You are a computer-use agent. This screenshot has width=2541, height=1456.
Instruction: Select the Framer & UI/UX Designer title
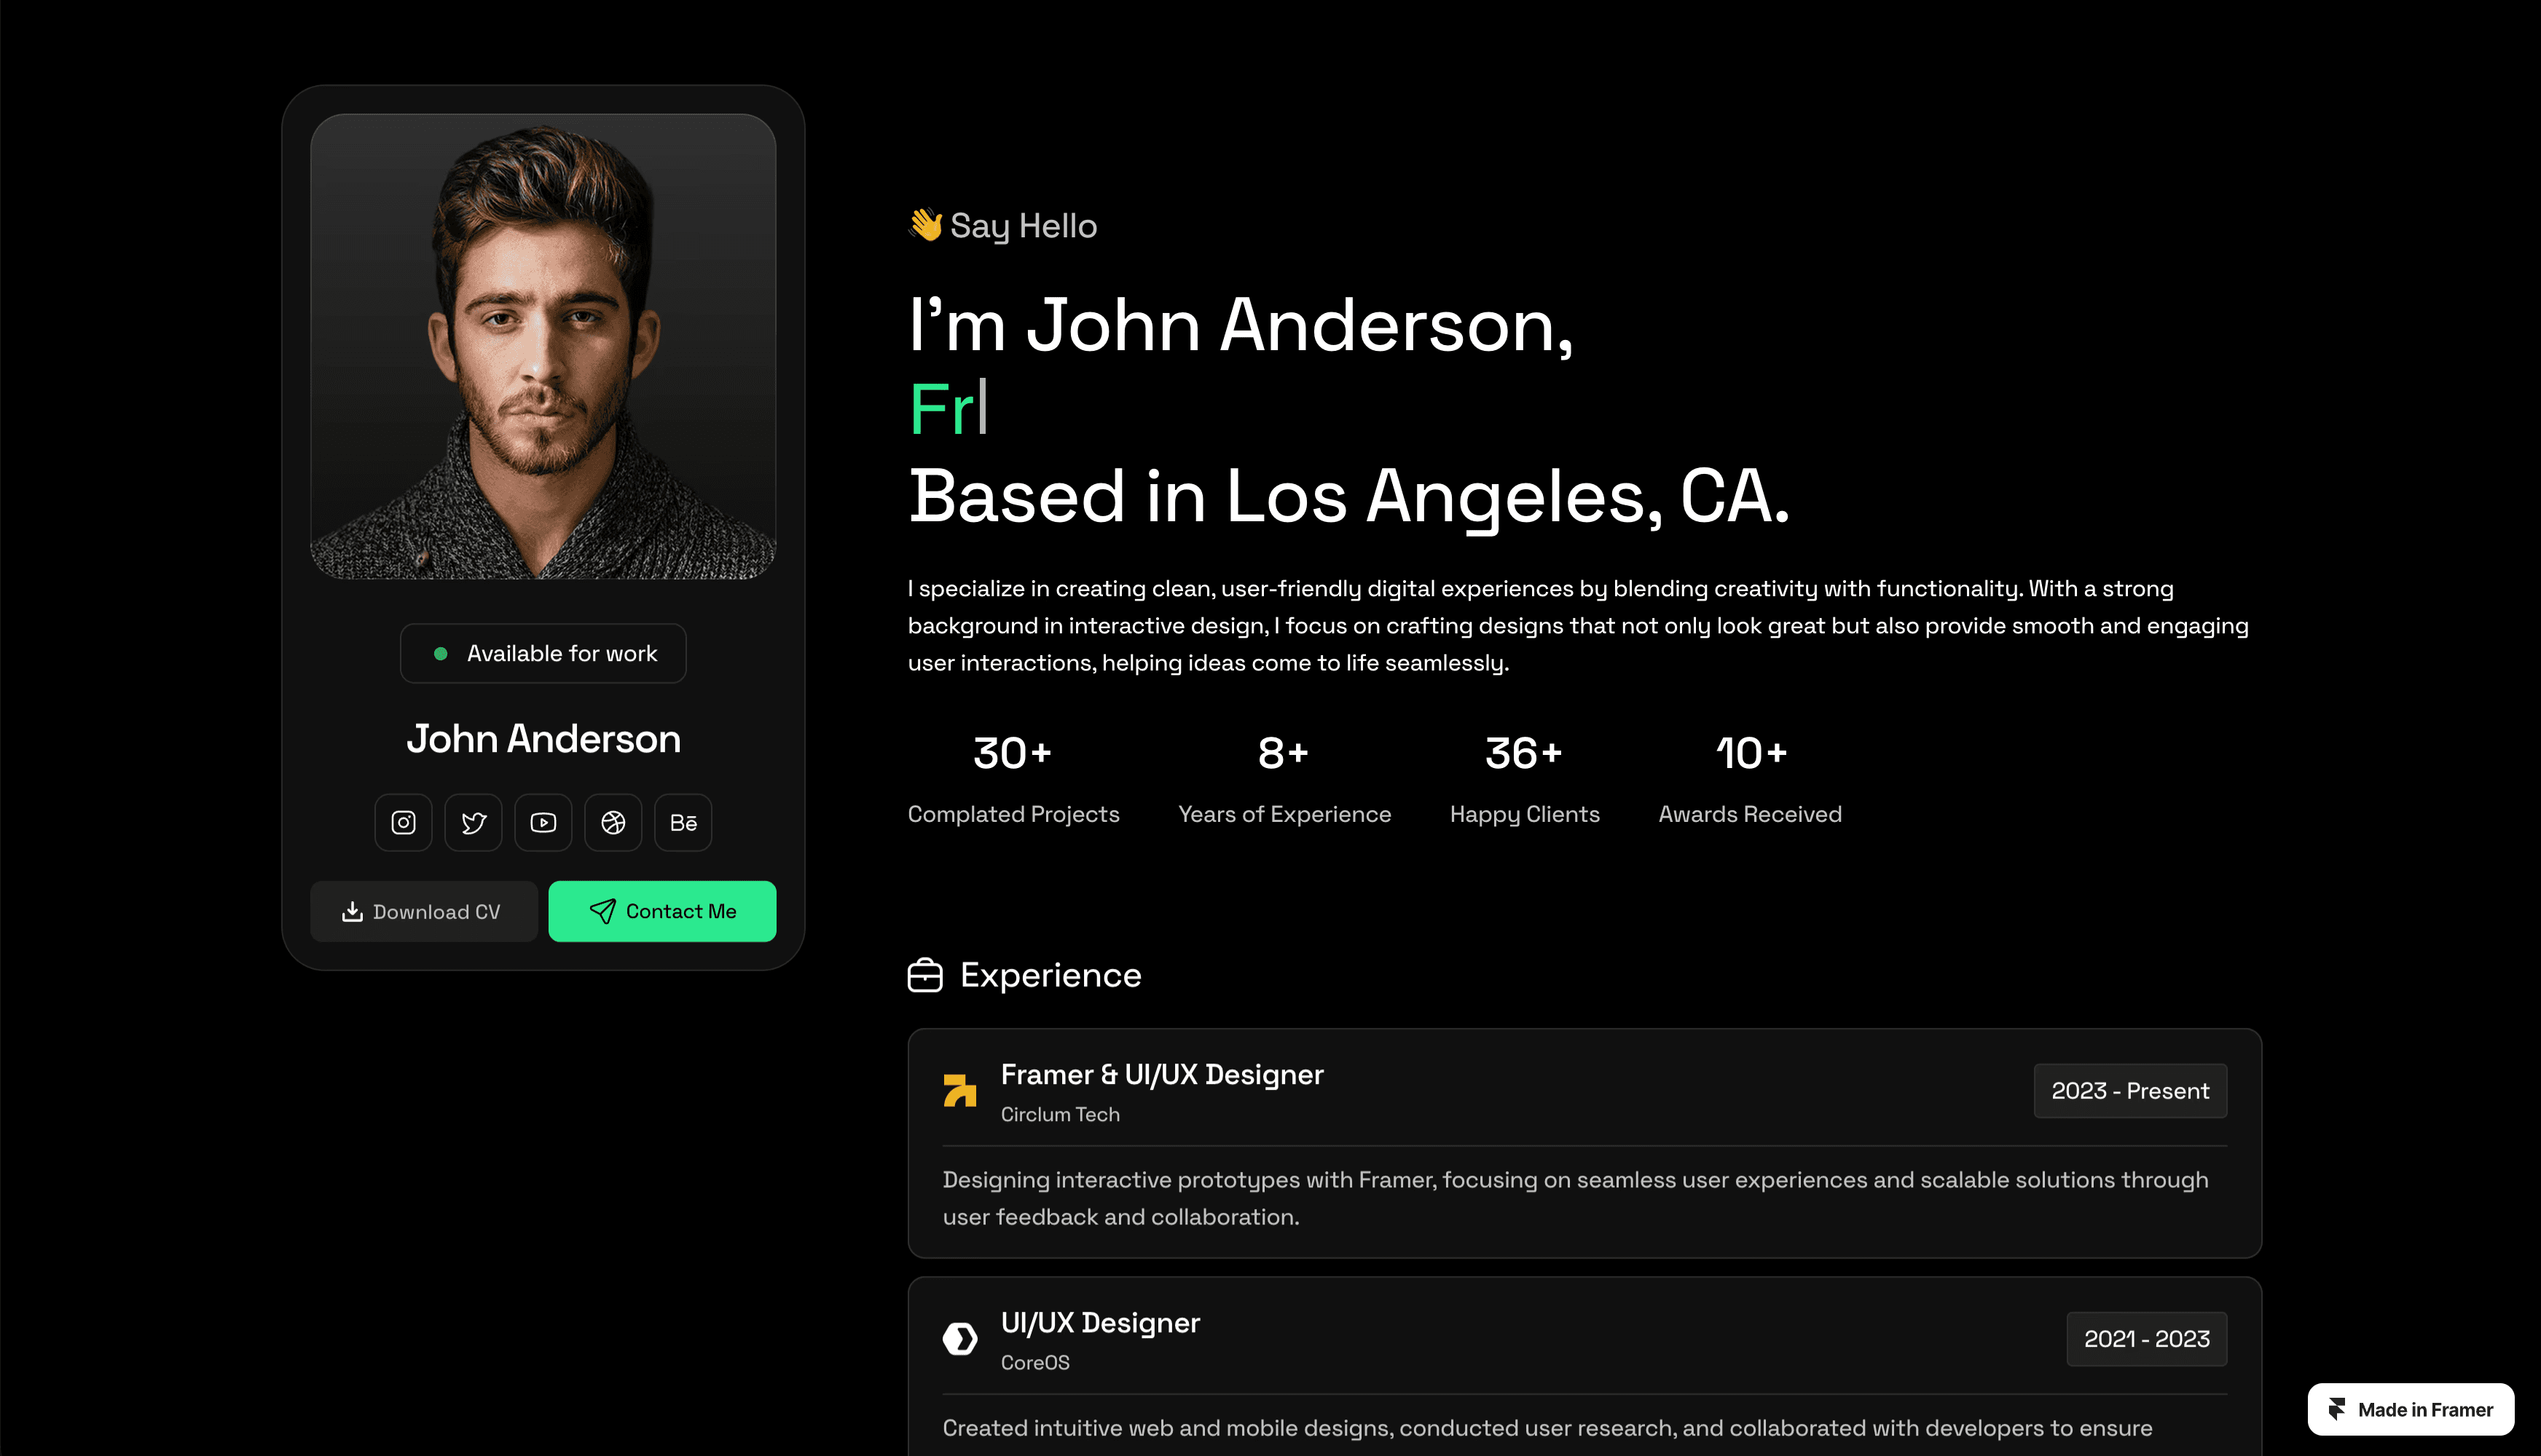[x=1161, y=1074]
